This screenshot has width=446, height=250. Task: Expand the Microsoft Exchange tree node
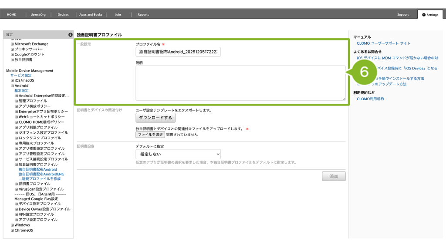[x=12, y=44]
